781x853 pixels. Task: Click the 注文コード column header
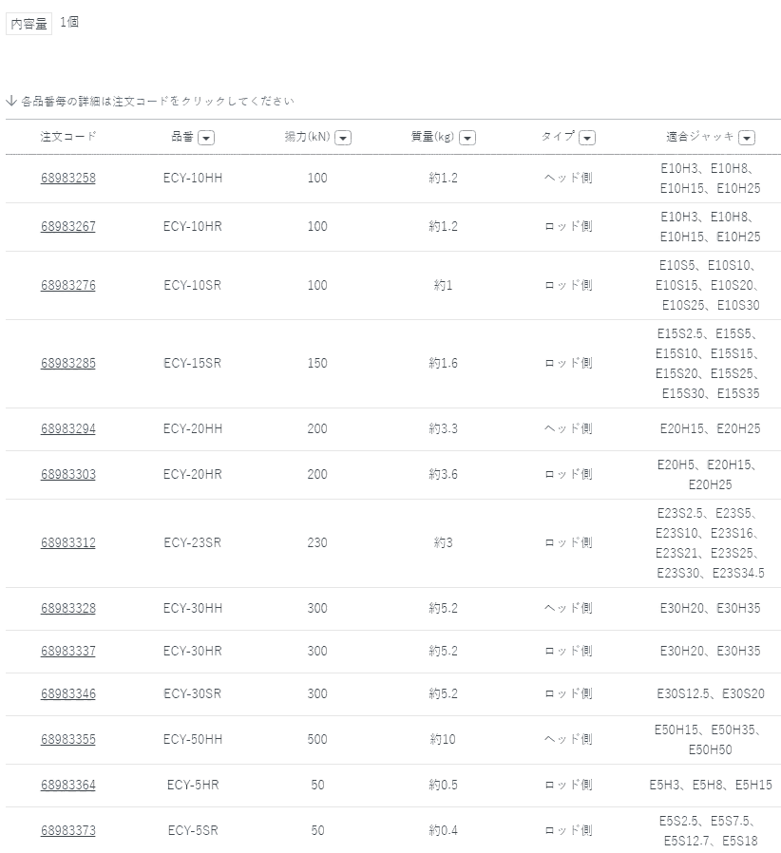tap(68, 137)
